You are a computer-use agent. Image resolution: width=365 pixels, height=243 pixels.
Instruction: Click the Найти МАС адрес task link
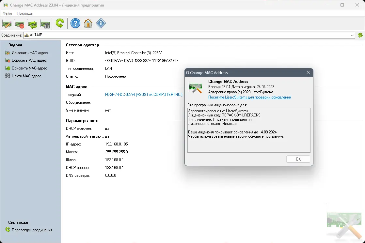[26, 76]
